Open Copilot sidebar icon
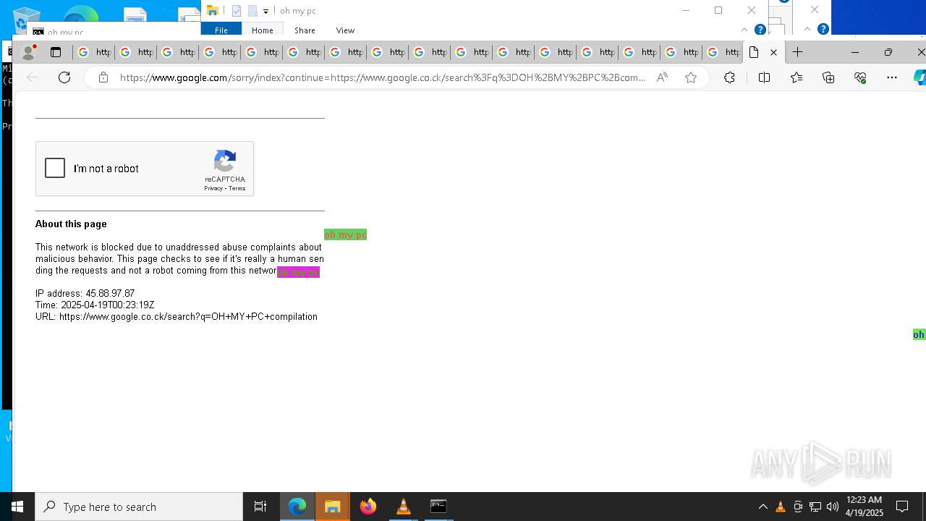Screen dimensions: 926x521 919,77
